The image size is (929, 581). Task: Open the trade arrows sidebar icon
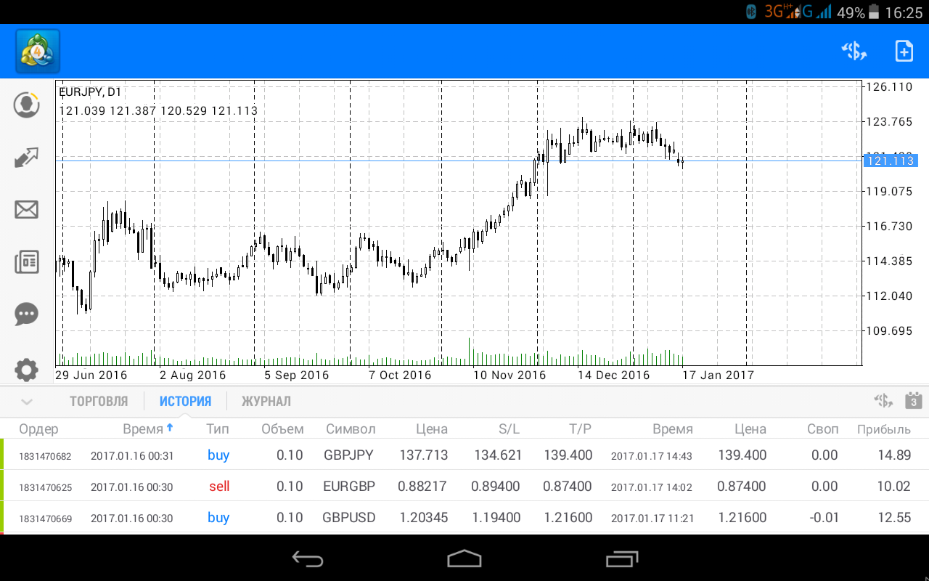point(27,158)
